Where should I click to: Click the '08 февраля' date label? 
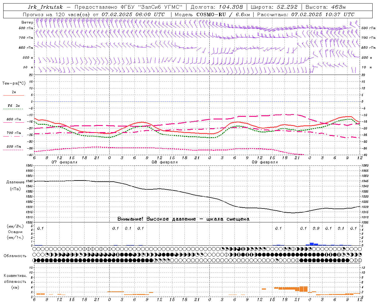pos(165,162)
